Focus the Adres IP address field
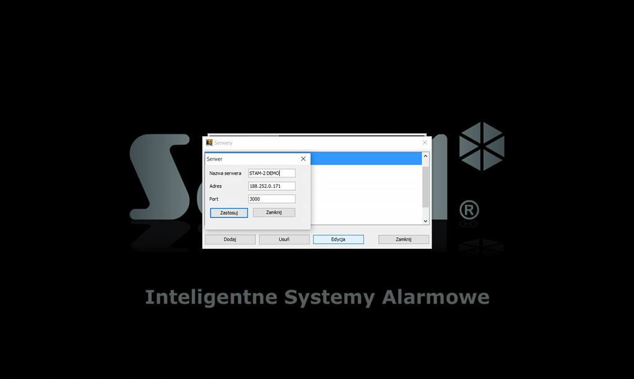Viewport: 634px width, 379px height. pos(271,186)
